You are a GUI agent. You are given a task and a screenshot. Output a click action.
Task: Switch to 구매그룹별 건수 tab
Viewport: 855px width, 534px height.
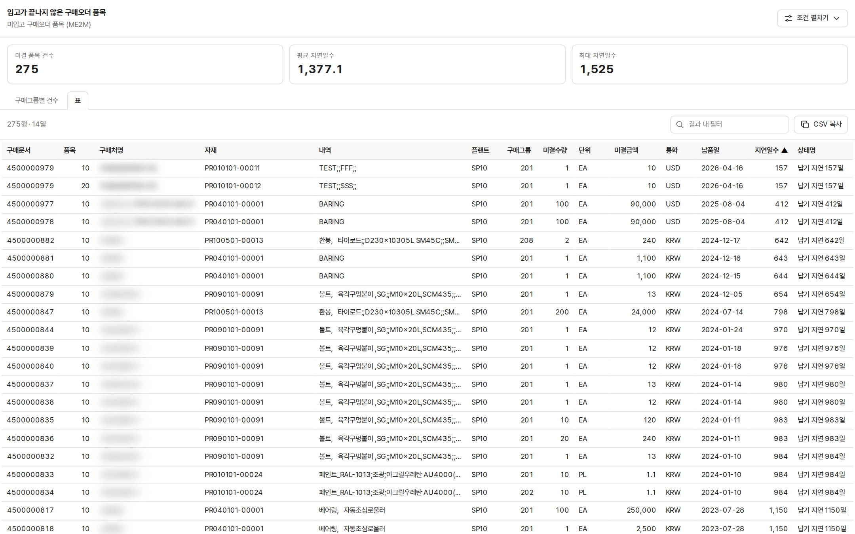[36, 100]
